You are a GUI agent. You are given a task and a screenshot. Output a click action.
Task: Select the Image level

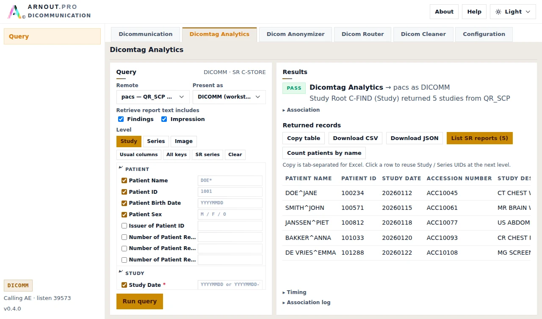(184, 141)
